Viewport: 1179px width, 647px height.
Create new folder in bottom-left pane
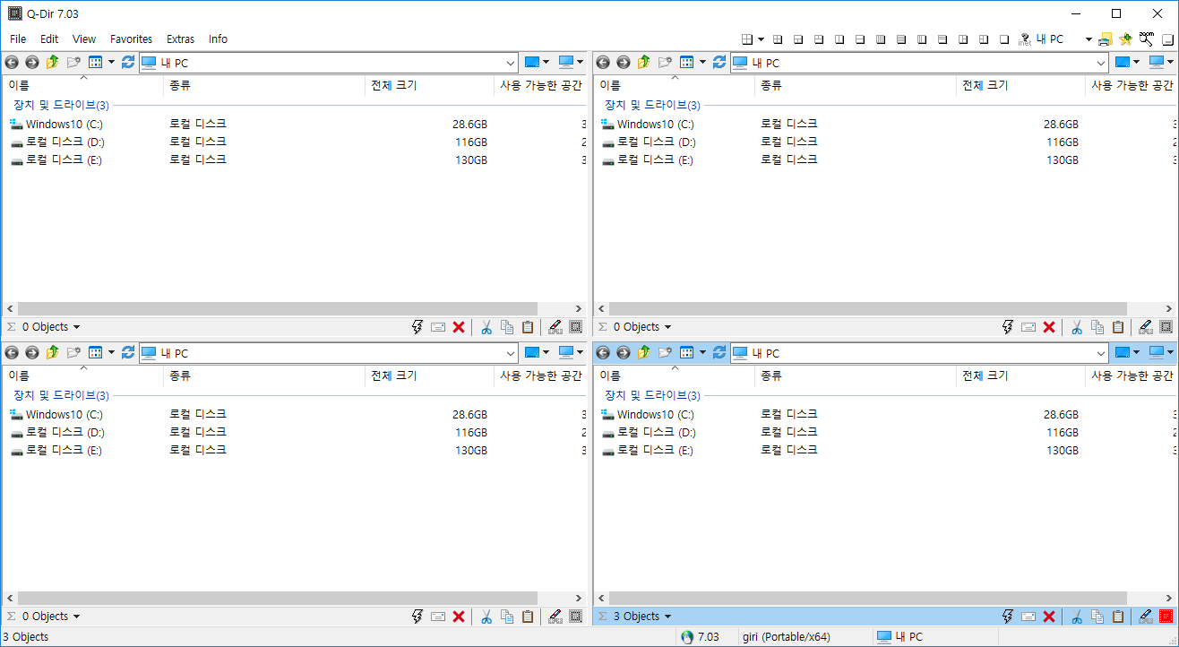pos(73,353)
